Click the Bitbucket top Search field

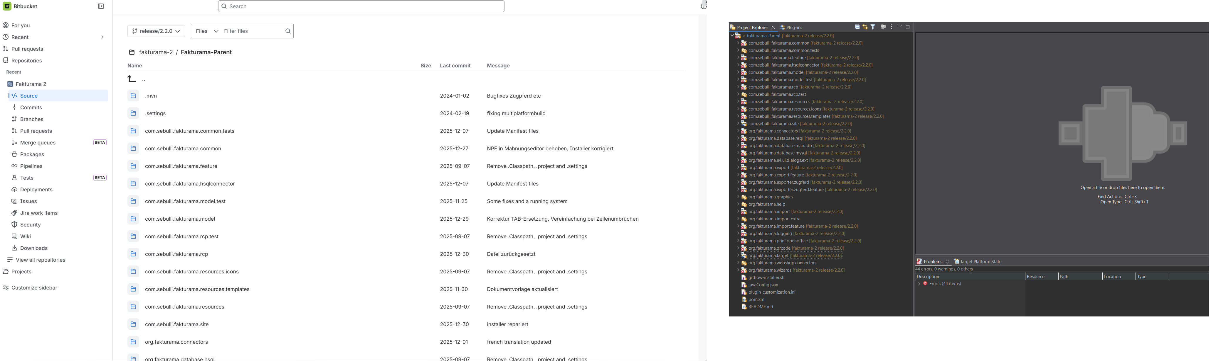[x=361, y=6]
